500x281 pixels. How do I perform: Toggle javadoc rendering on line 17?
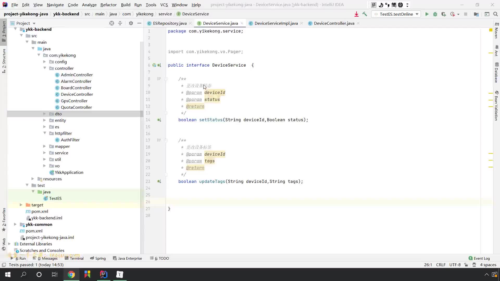pyautogui.click(x=159, y=140)
